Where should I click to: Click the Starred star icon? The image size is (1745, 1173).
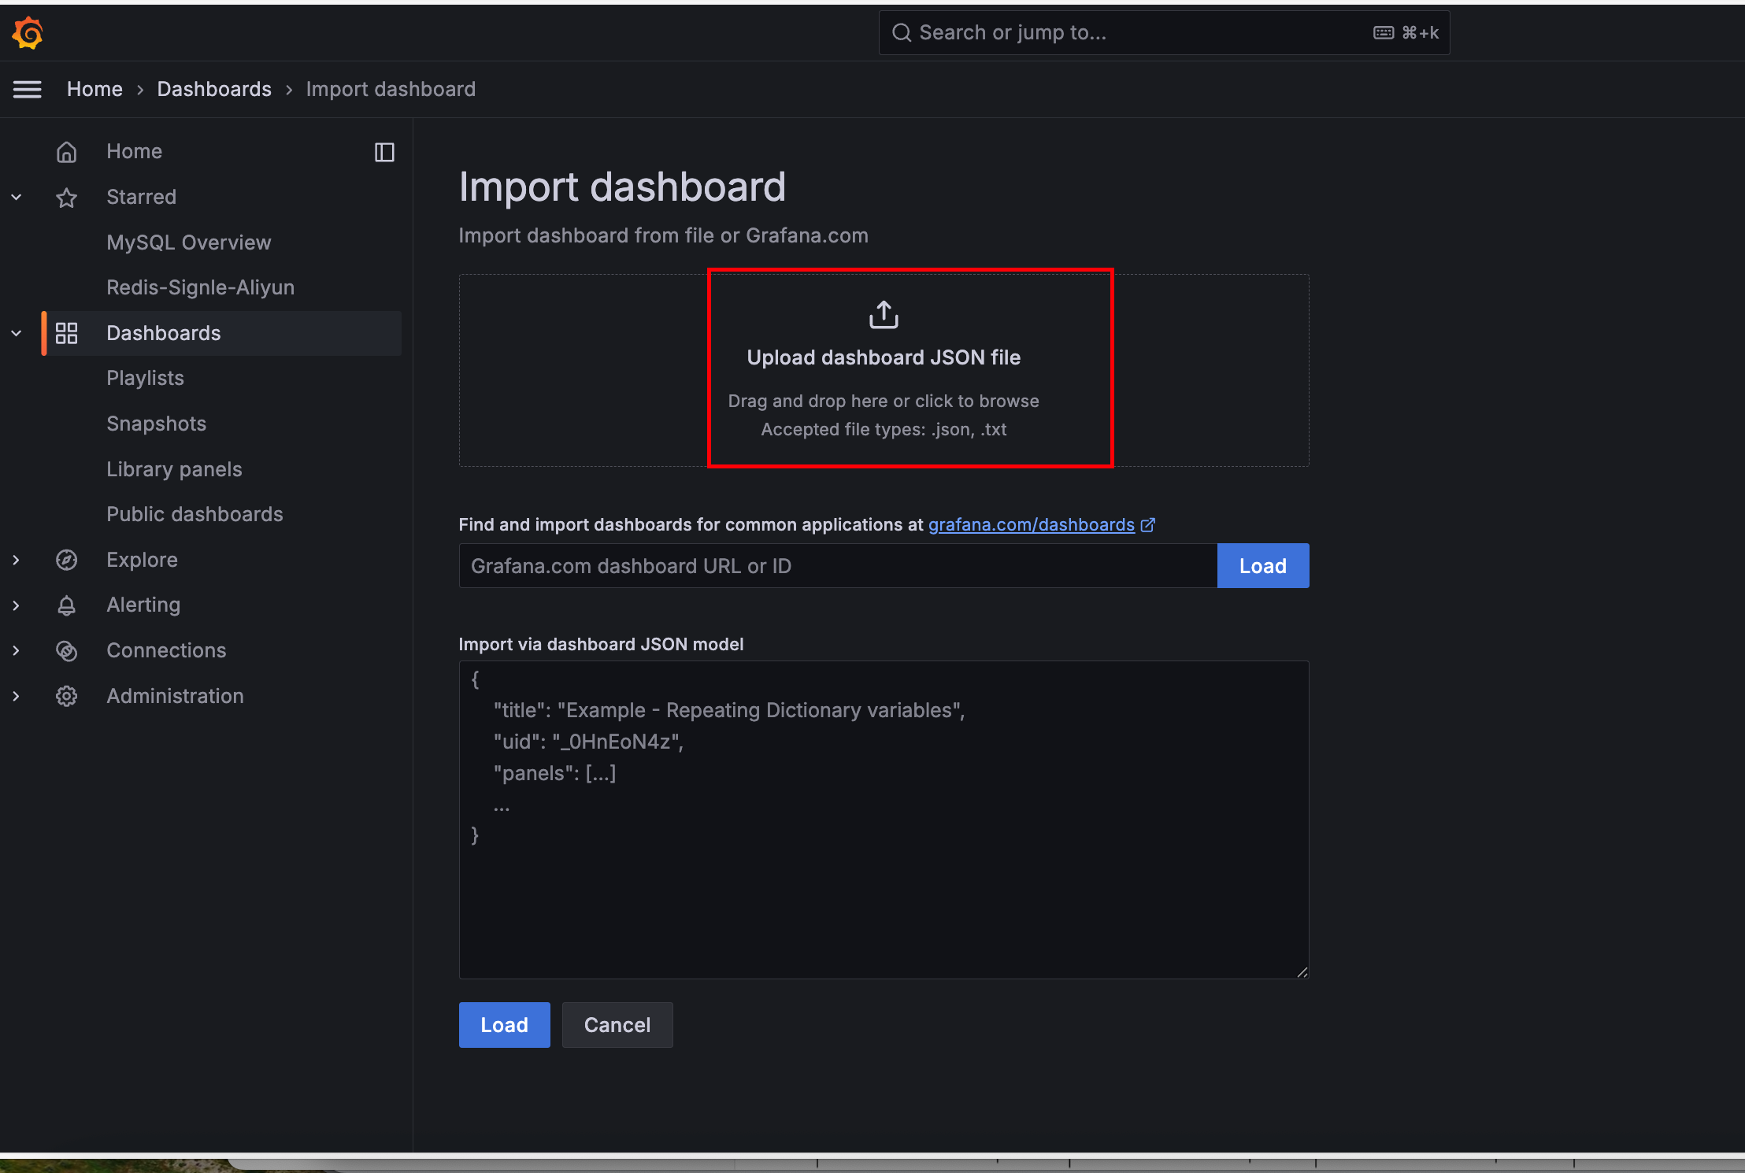tap(67, 198)
